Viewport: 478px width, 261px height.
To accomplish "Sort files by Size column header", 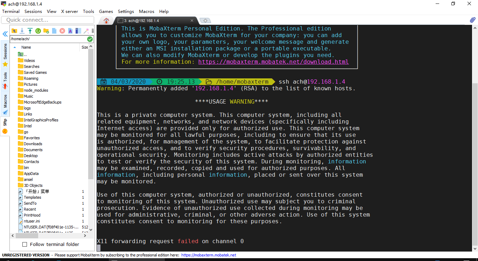I will point(85,47).
